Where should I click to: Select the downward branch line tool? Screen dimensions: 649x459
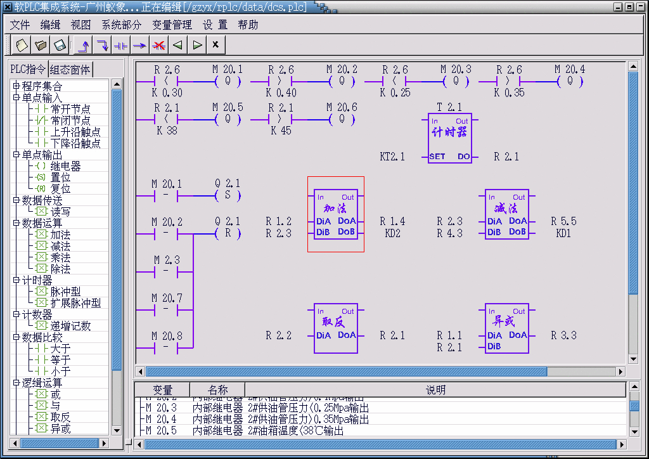click(102, 45)
